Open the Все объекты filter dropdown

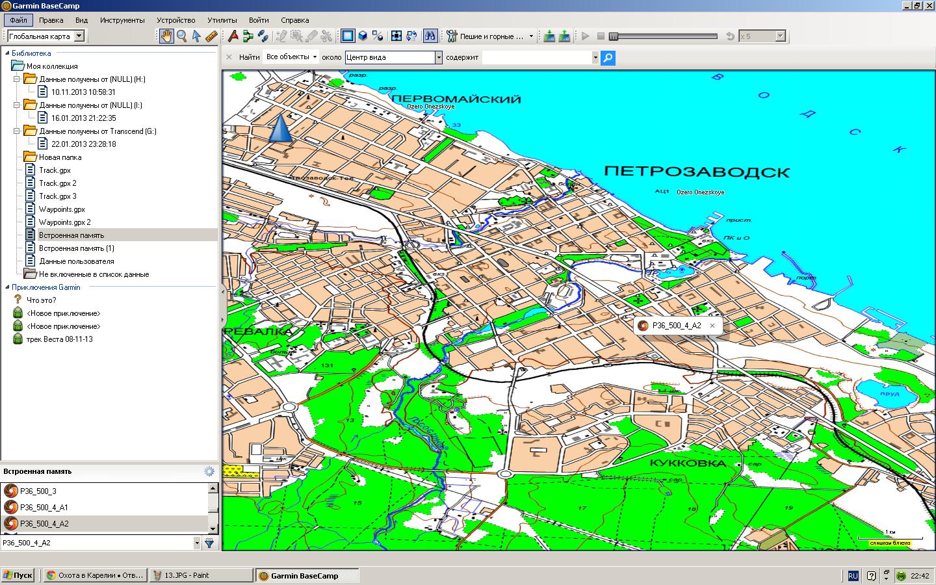pos(291,57)
